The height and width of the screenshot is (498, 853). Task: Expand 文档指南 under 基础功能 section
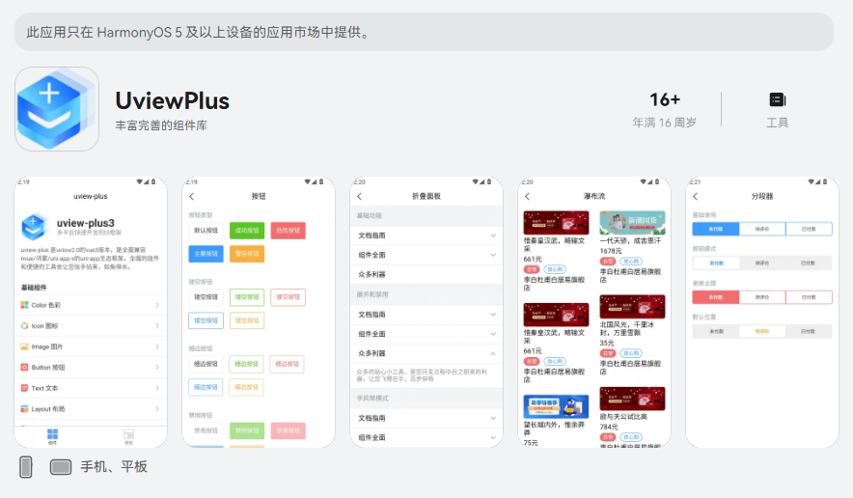tap(426, 235)
